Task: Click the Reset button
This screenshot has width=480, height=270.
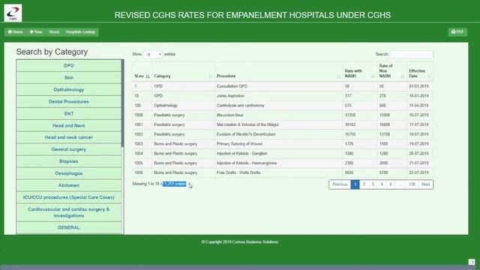Action: click(x=54, y=31)
